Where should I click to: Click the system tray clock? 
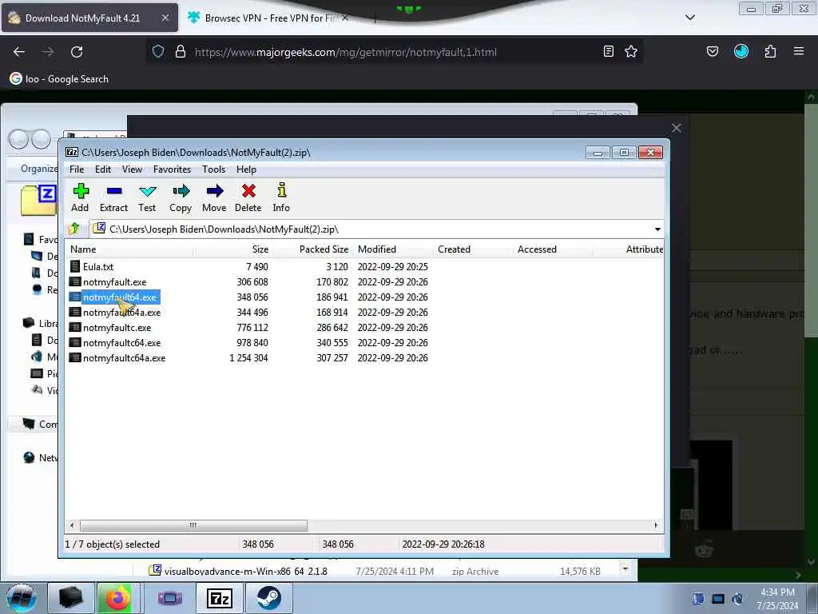[x=777, y=599]
